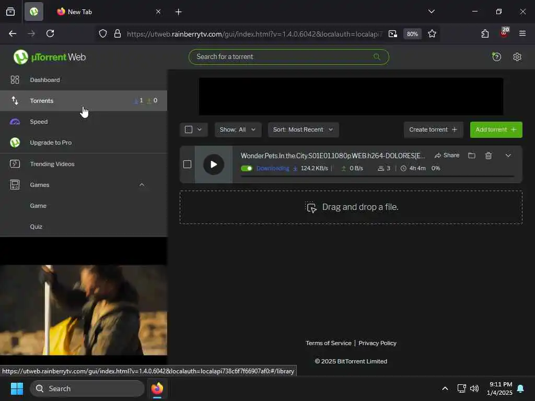
Task: Click the taskbar network icon
Action: 461,388
